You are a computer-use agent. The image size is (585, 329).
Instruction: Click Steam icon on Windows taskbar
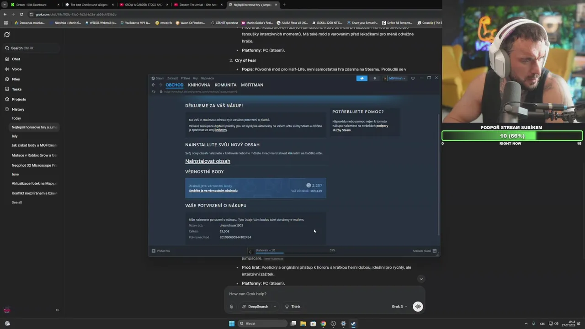pyautogui.click(x=353, y=324)
